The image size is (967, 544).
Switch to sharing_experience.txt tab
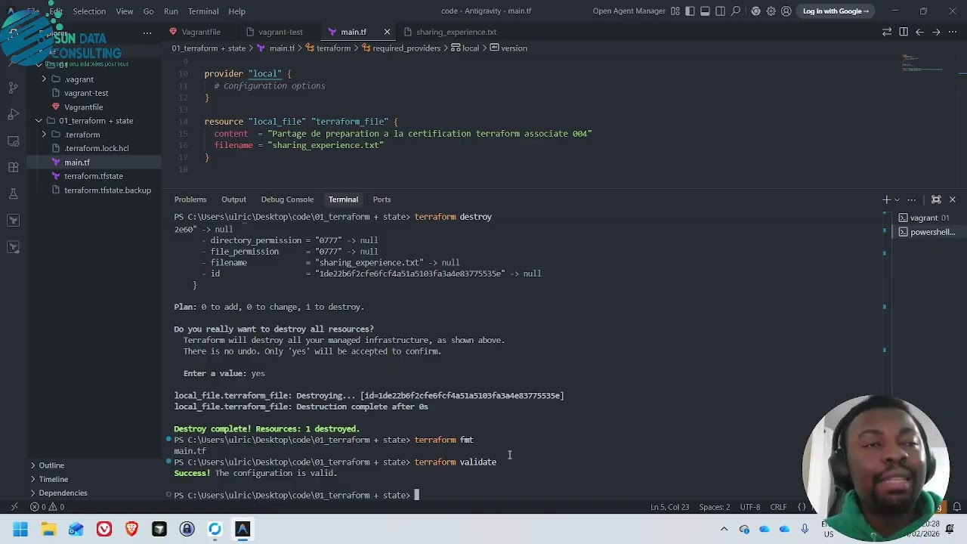point(456,32)
